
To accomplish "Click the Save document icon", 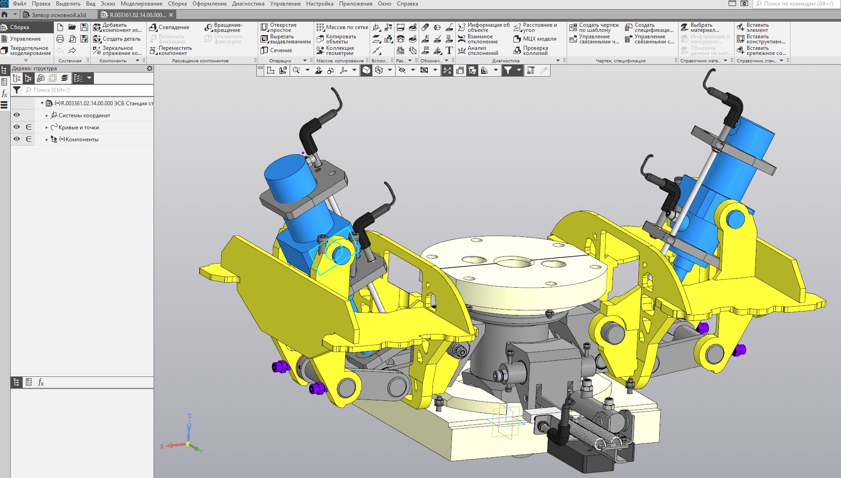I will pyautogui.click(x=84, y=27).
